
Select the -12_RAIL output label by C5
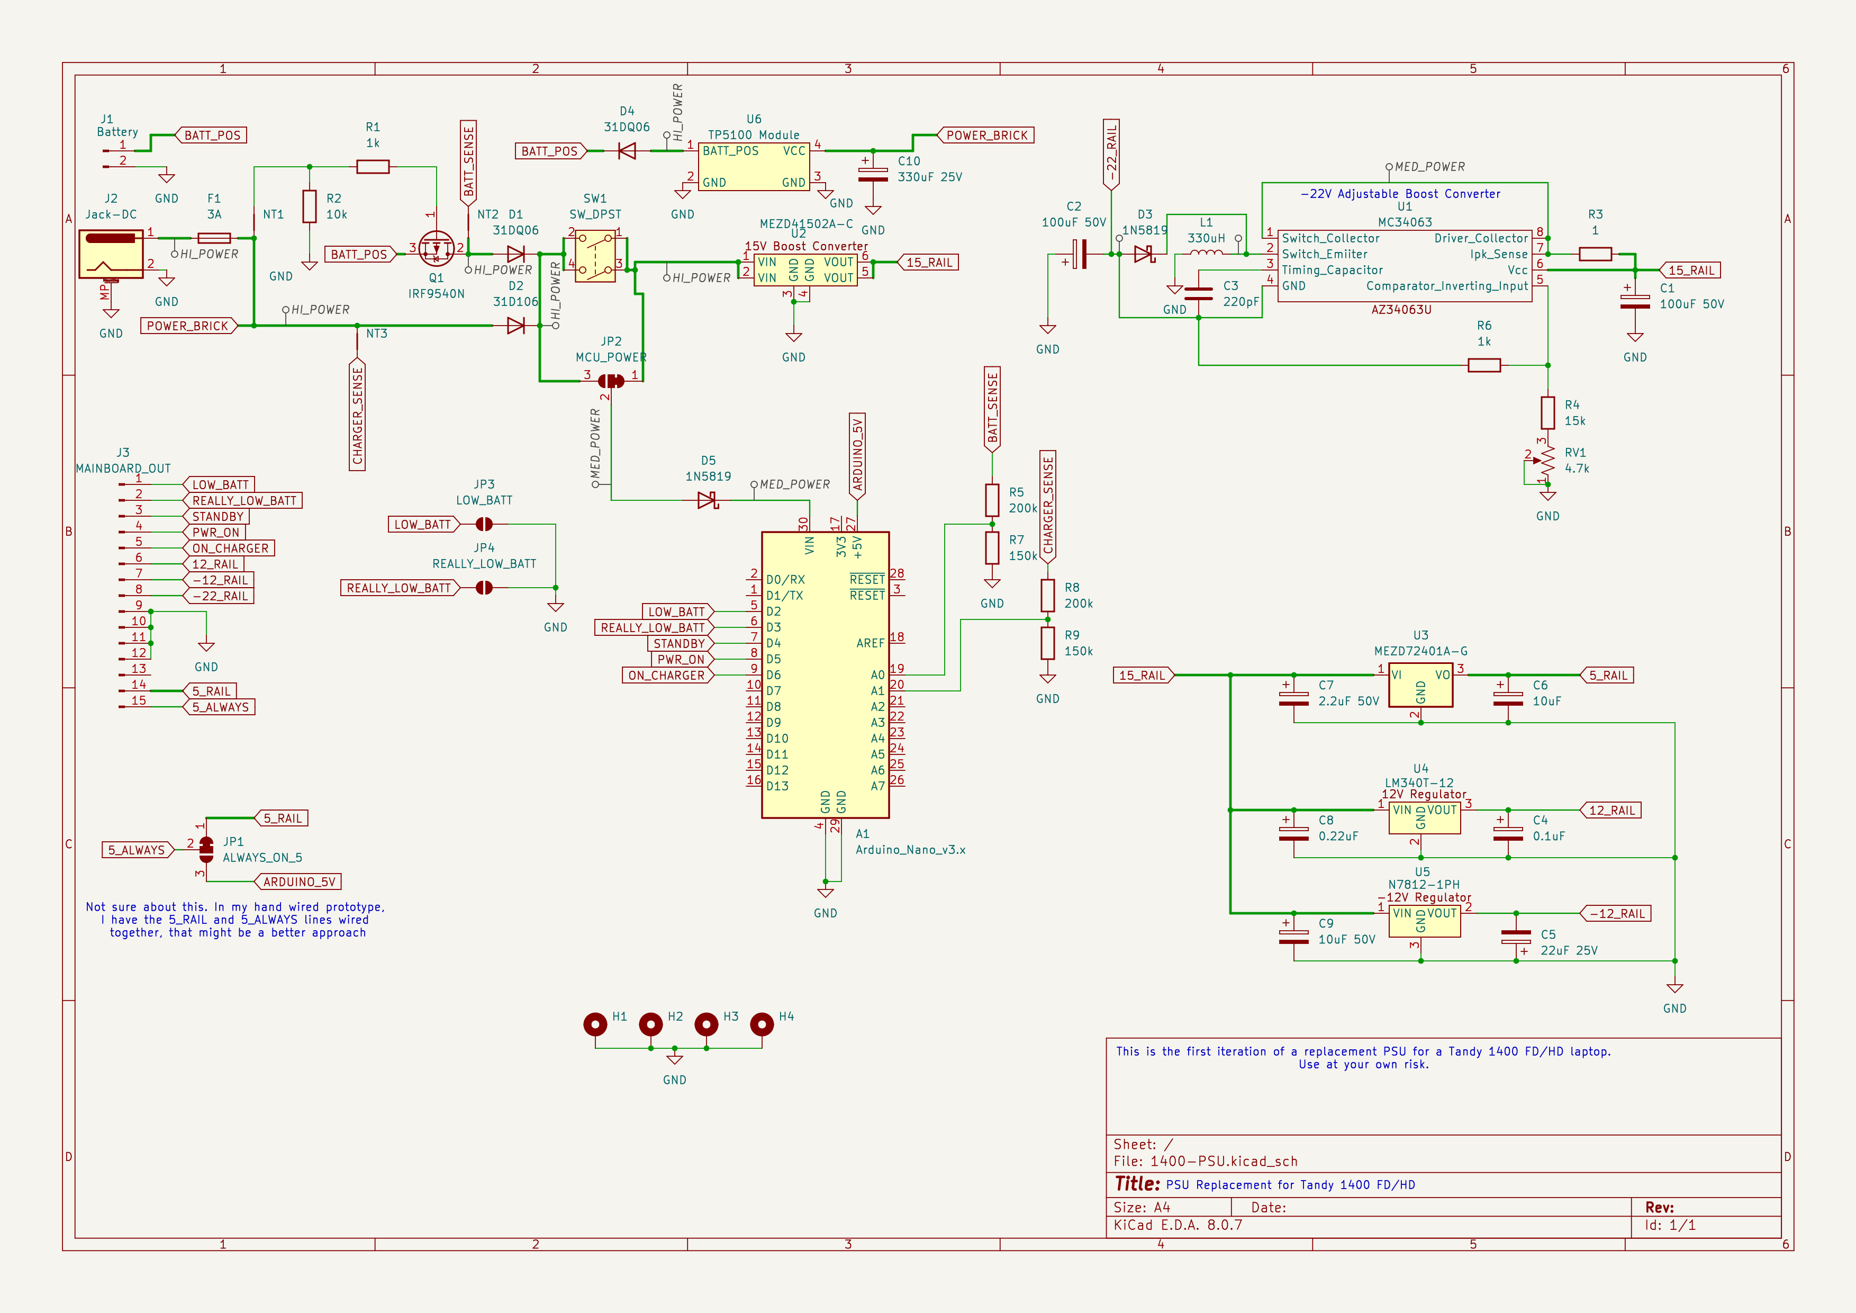(1616, 914)
